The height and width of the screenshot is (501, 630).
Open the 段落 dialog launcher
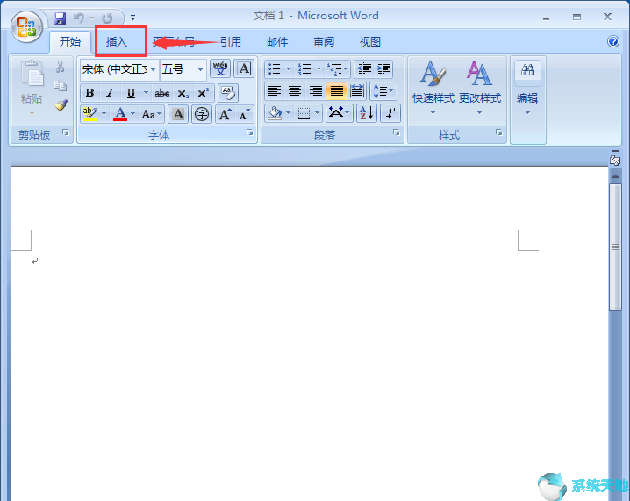click(397, 132)
